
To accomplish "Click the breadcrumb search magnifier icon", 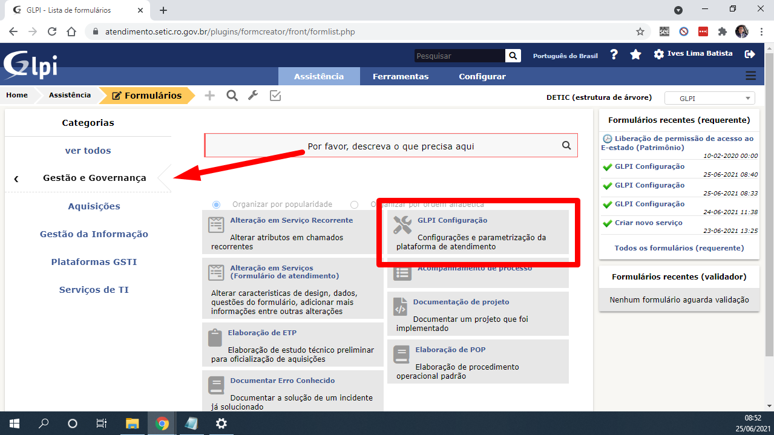I will [x=232, y=96].
